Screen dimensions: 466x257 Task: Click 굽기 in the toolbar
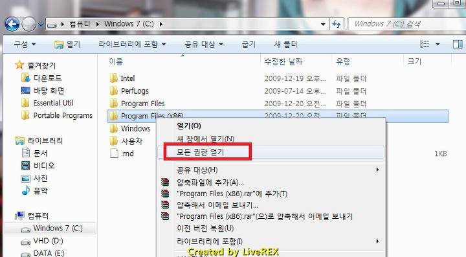tap(249, 44)
